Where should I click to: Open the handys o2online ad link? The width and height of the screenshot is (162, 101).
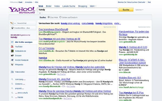(x=43, y=58)
